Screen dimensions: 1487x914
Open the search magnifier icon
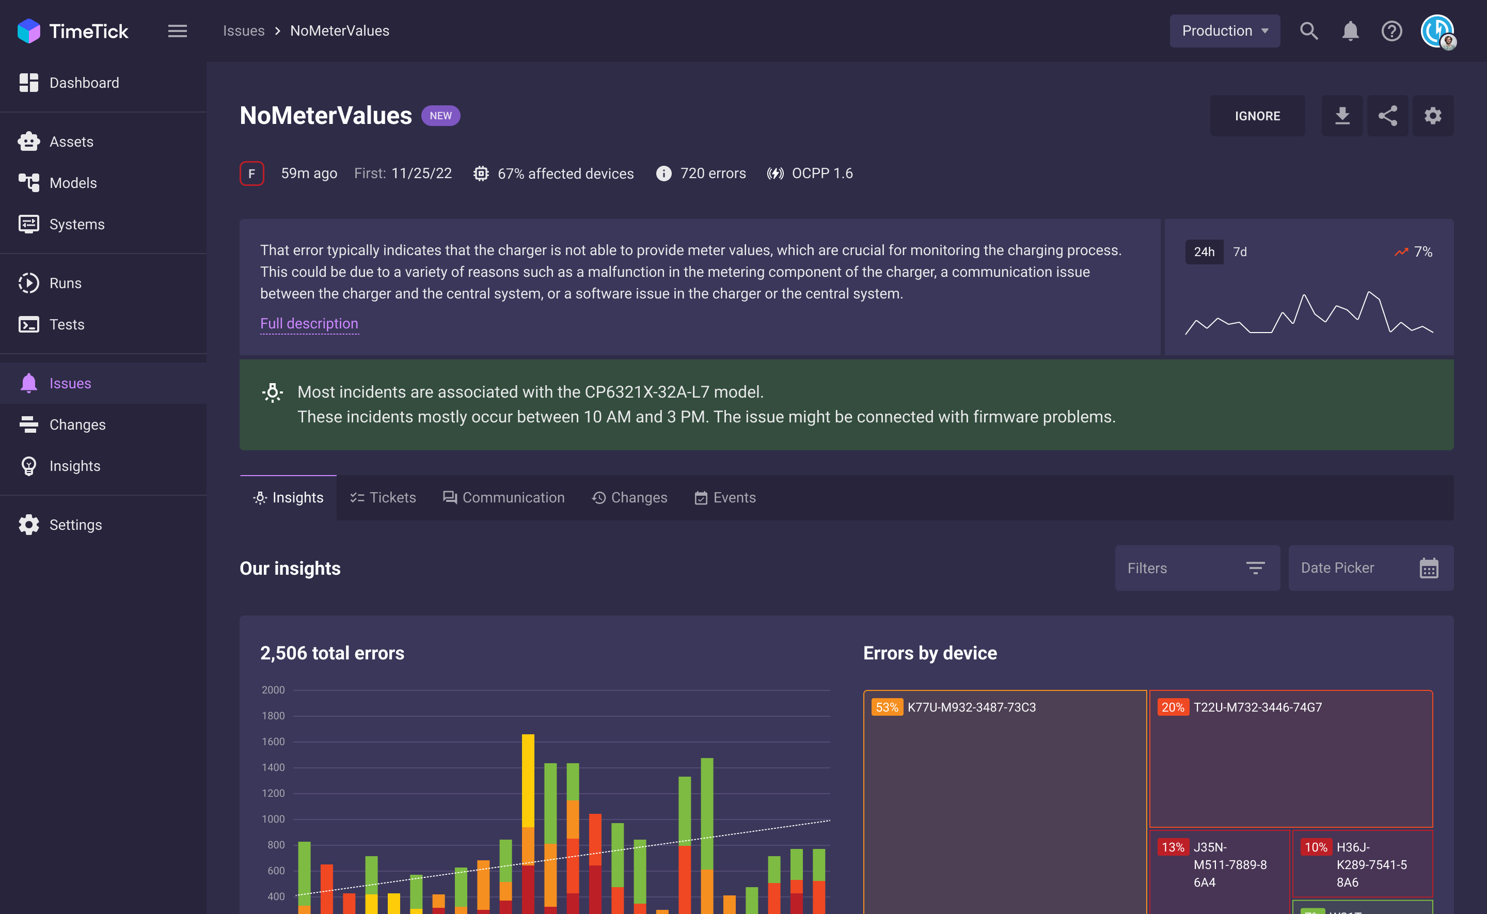[x=1309, y=31]
